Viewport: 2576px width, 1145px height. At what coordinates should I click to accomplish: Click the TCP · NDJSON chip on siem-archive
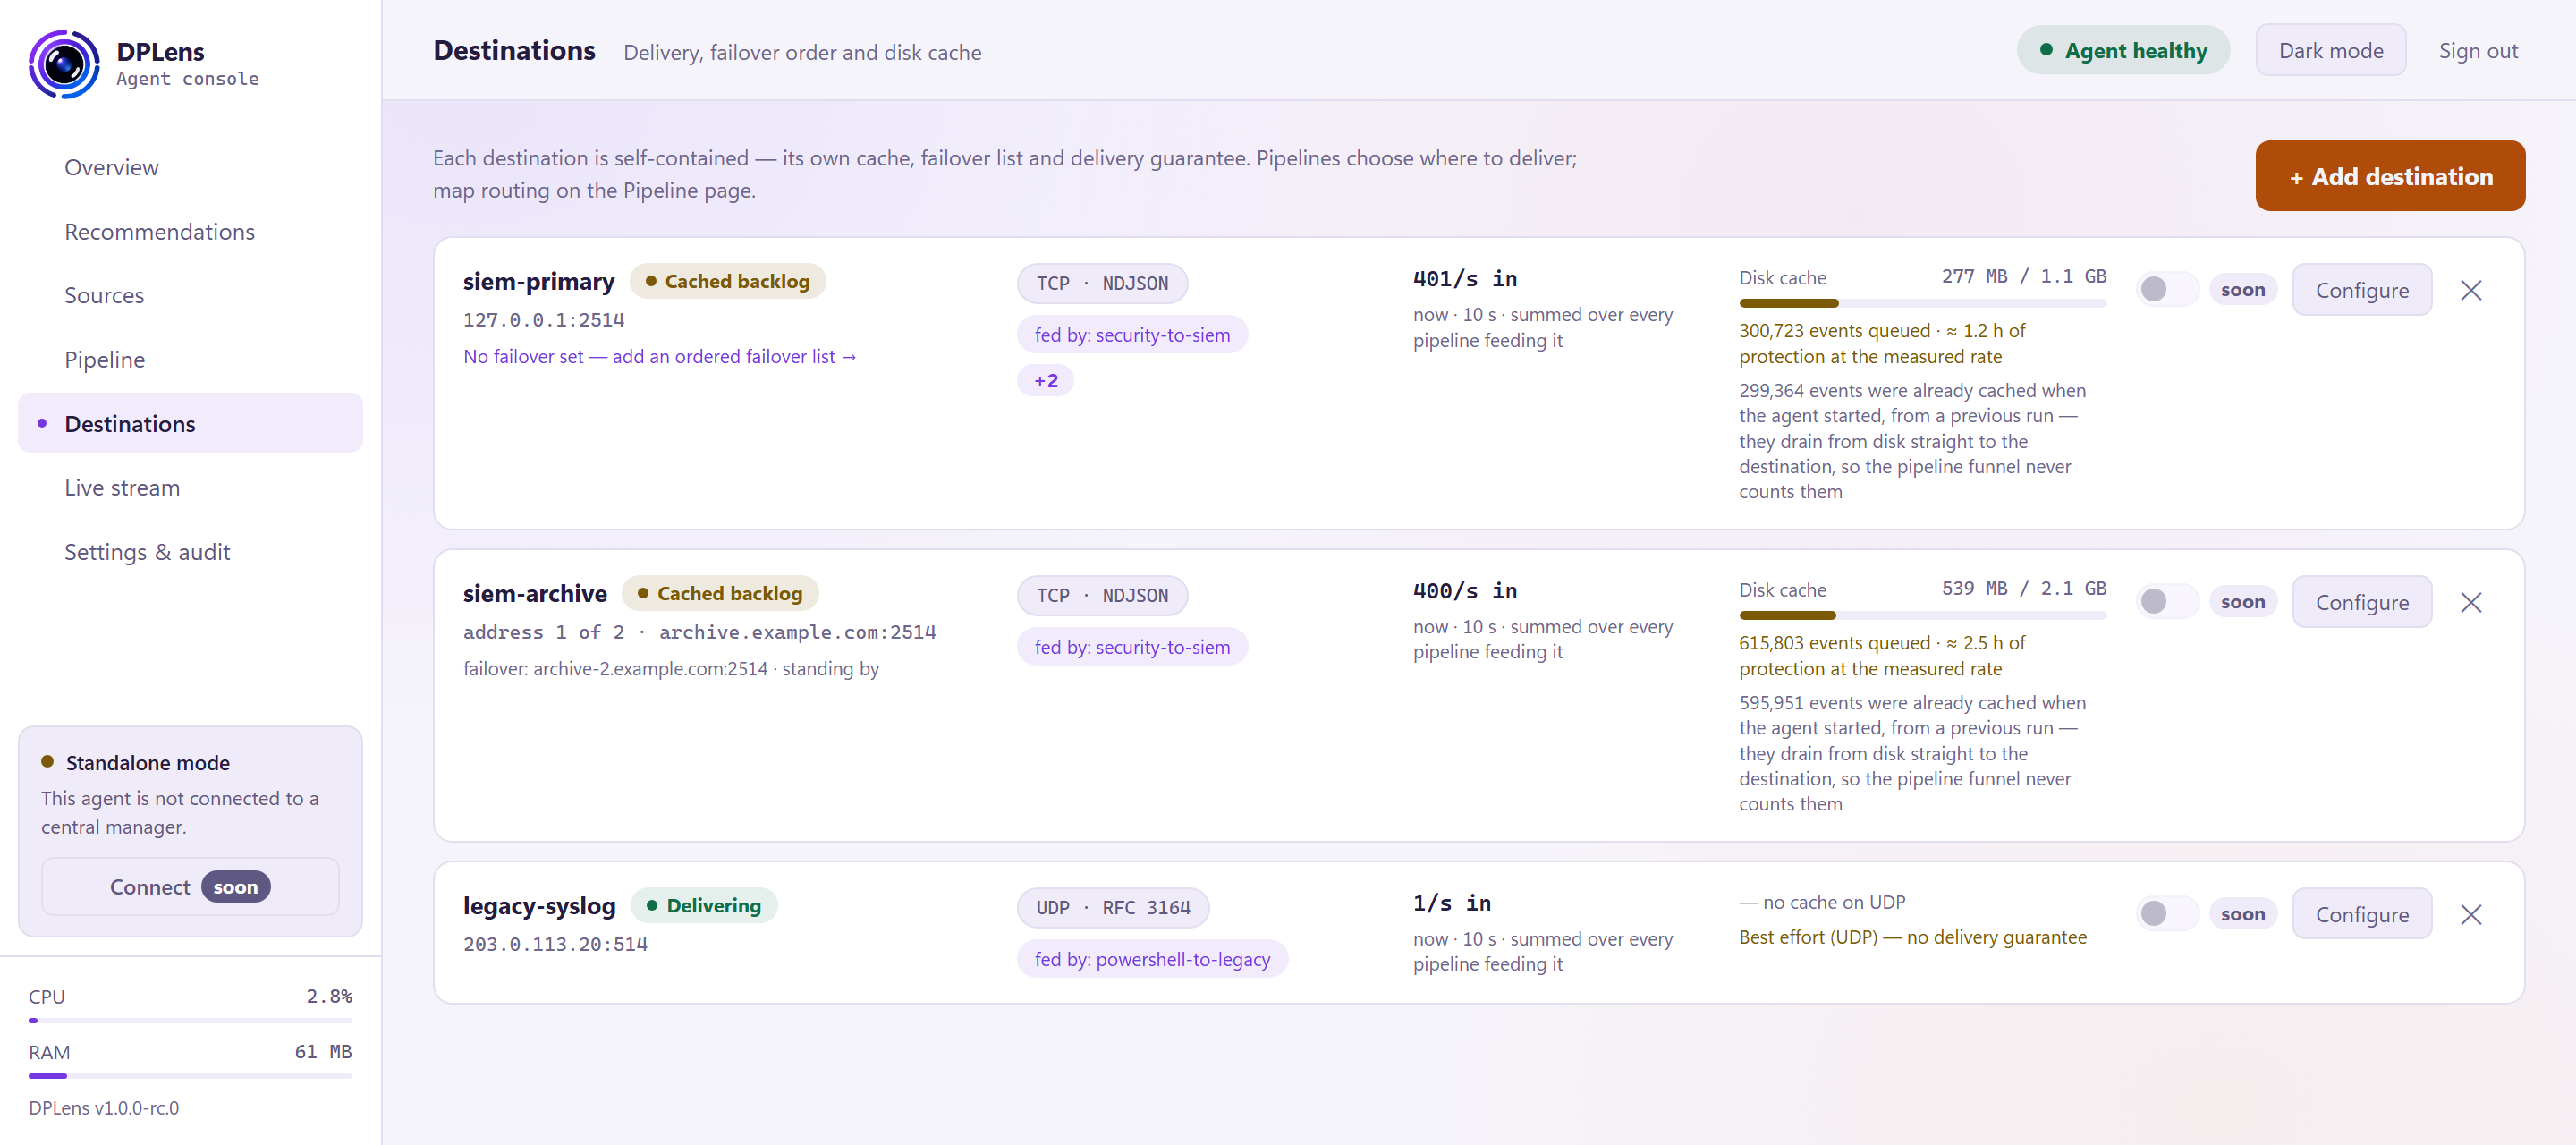(1102, 595)
